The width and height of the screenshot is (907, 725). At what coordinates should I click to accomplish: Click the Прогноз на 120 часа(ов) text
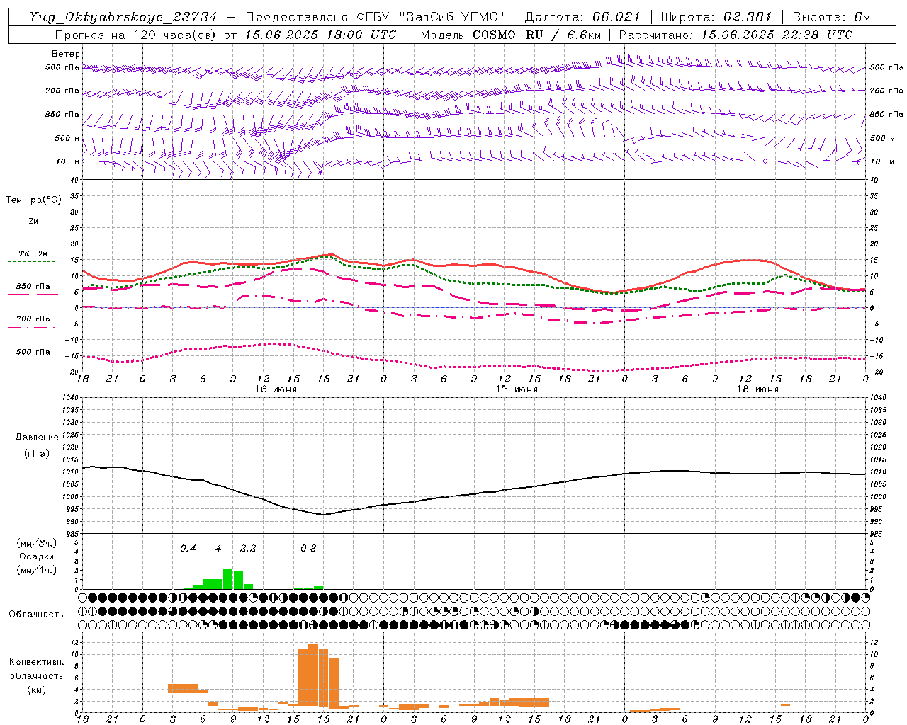pos(136,35)
